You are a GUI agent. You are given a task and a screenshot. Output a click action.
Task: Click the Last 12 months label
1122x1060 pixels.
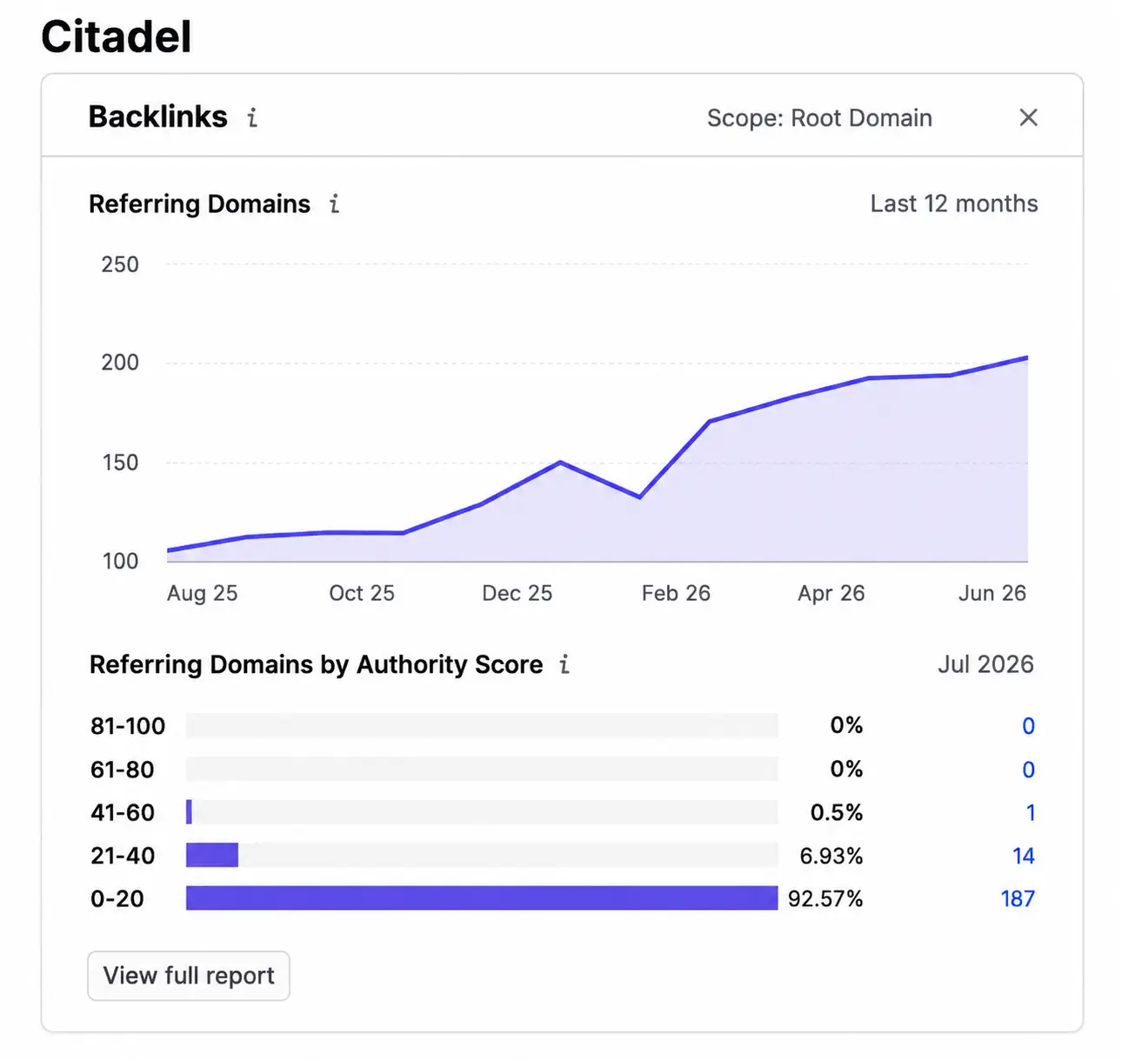coord(954,203)
